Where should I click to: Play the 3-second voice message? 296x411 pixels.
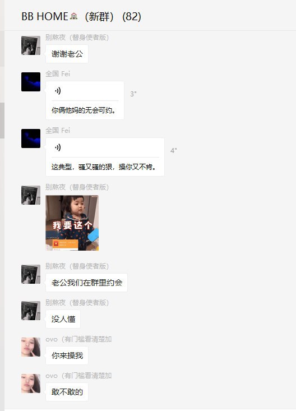coord(58,91)
